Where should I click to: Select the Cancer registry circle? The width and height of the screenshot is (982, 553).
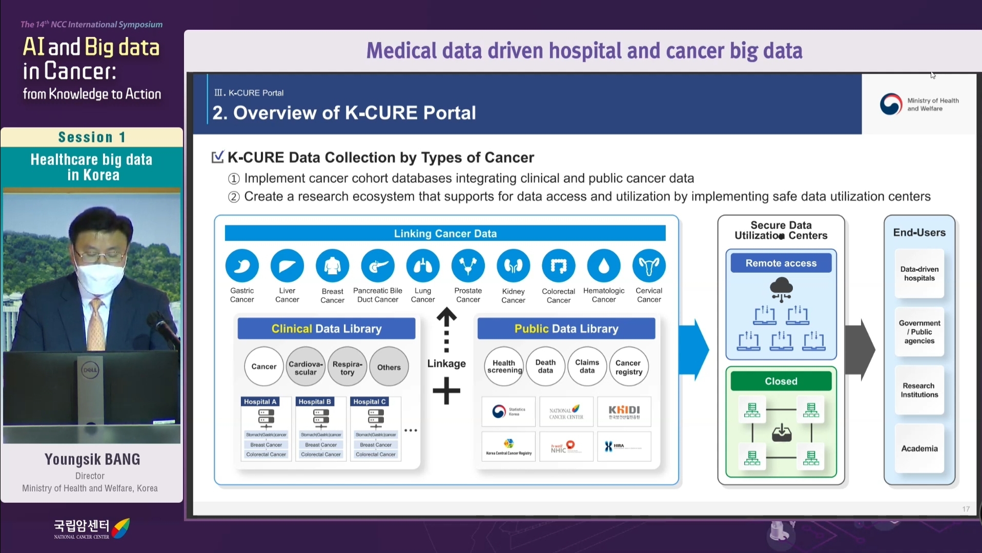(x=629, y=366)
